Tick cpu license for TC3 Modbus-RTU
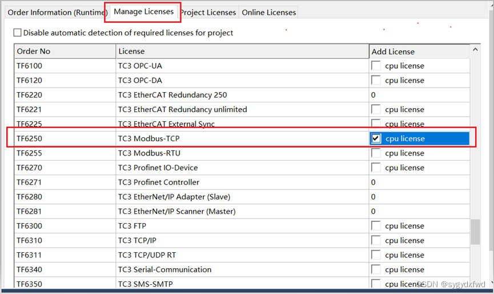 click(376, 153)
